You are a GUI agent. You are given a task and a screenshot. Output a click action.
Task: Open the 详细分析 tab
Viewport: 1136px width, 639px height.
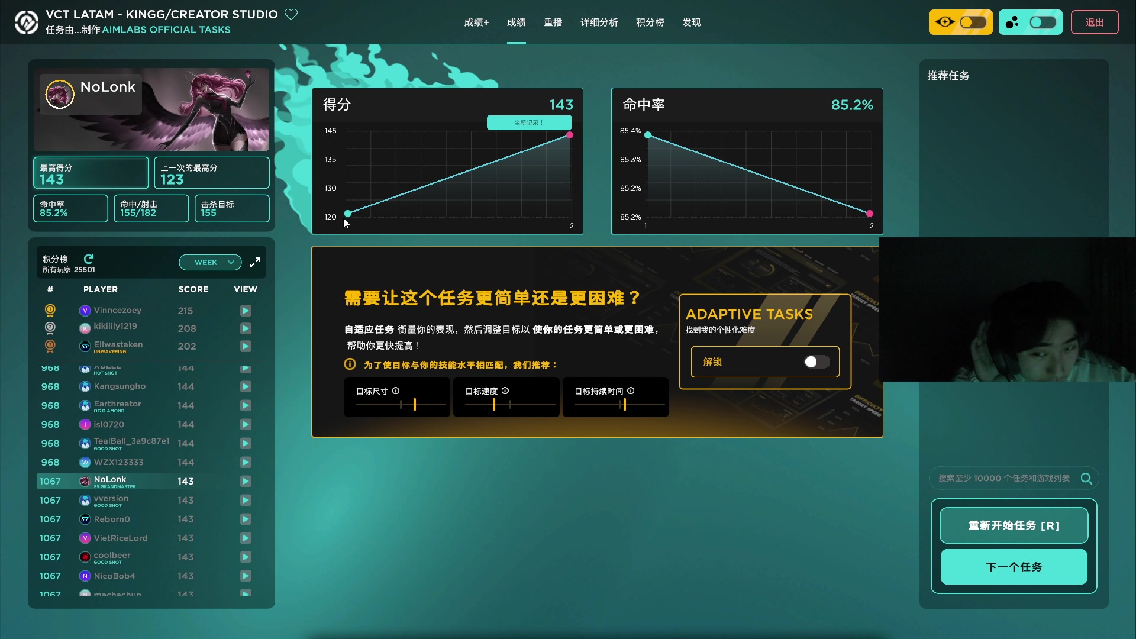click(x=599, y=22)
